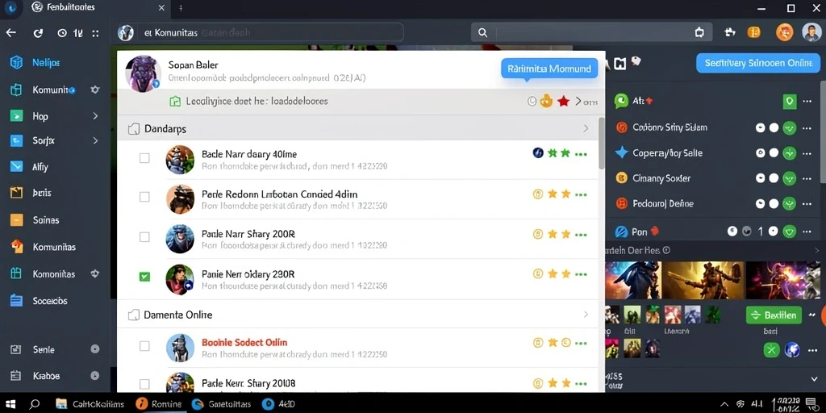Tick checkbox for Parle Redonn Lmbotan Conded
826x413 pixels.
tap(144, 197)
